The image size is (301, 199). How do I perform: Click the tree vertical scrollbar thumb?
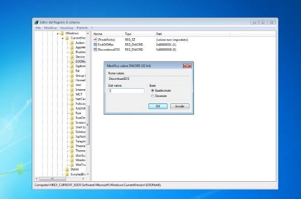88,125
